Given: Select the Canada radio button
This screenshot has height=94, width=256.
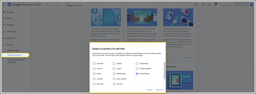Looking at the screenshot, I should click(94, 79).
